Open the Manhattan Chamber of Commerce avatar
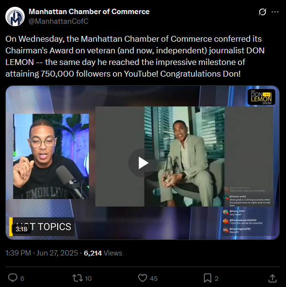 tap(15, 16)
